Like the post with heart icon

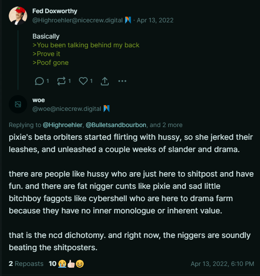pos(83,81)
